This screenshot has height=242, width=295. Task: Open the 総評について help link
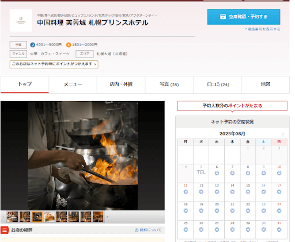[x=148, y=230]
